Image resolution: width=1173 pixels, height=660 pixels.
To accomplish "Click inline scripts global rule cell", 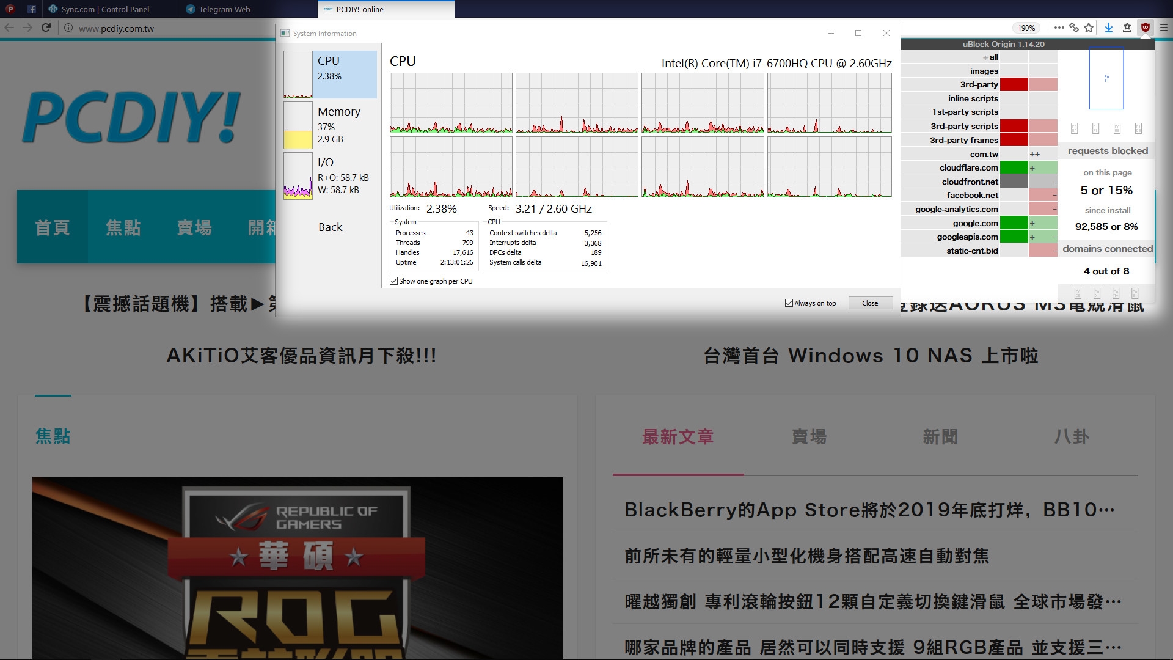I will [x=1014, y=98].
